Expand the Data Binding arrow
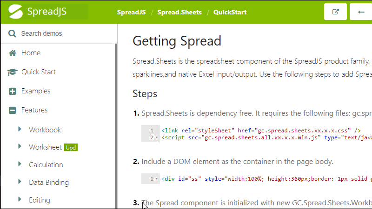Viewport: 372px width, 209px height. (x=20, y=182)
